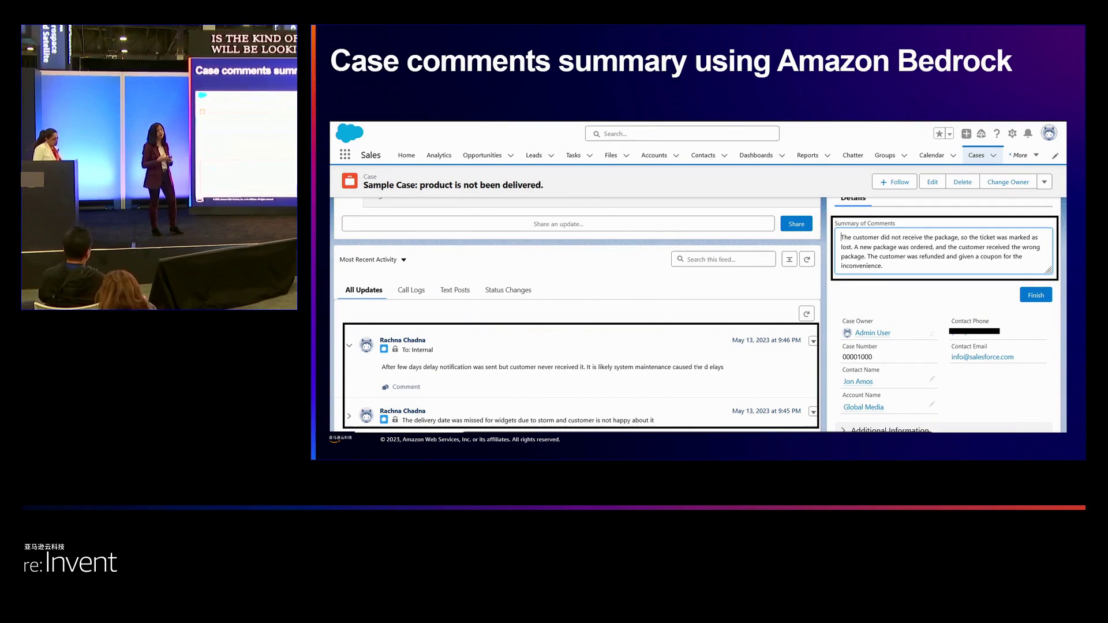Grab the Summary text area resize handle
Screen dimensions: 1108x623
(1049, 270)
